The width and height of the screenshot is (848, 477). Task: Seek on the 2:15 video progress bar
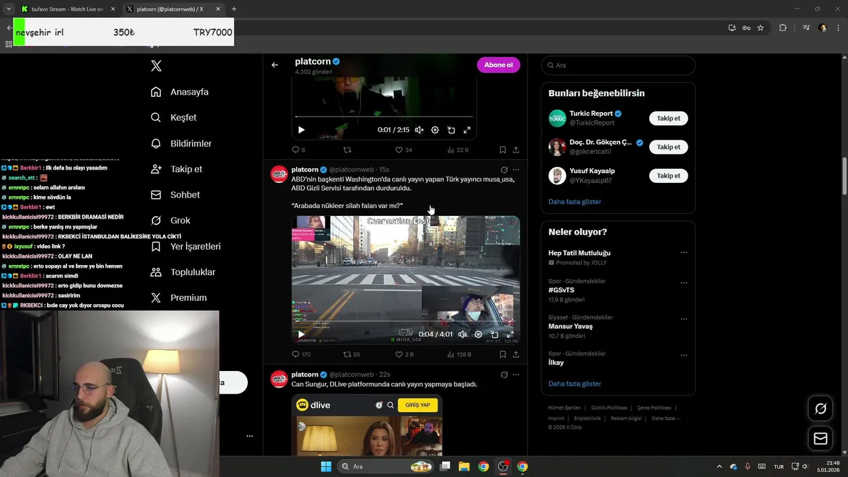(384, 117)
